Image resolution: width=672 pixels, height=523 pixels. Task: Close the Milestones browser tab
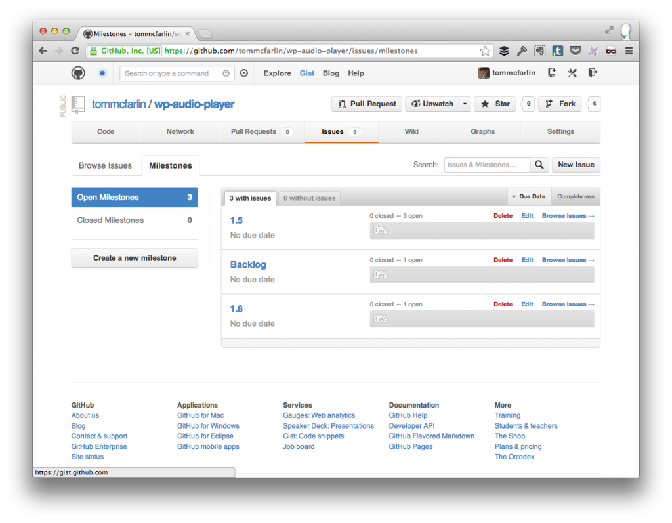pos(187,34)
